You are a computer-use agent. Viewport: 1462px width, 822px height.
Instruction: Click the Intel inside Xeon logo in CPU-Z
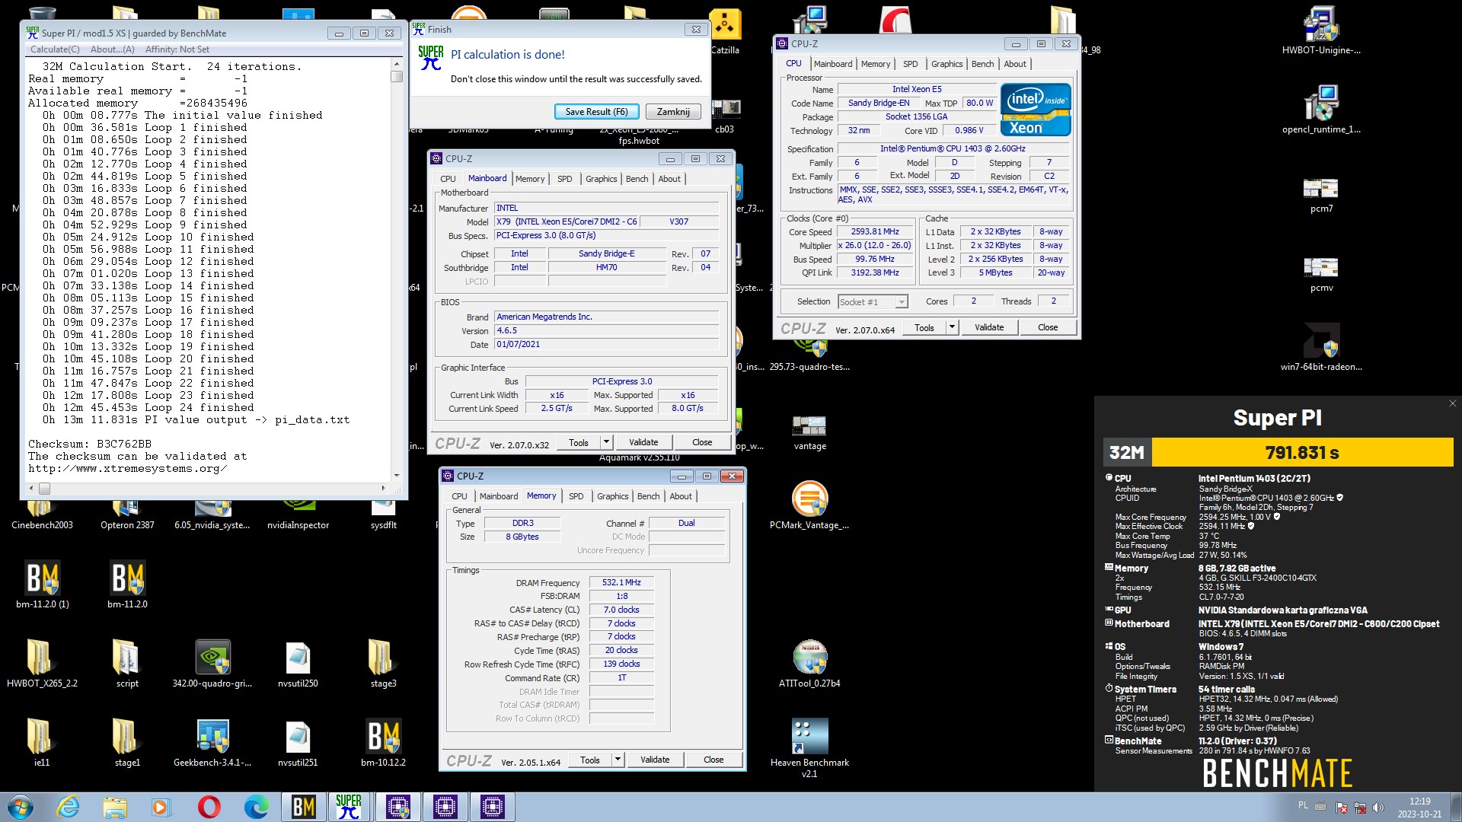click(x=1036, y=110)
